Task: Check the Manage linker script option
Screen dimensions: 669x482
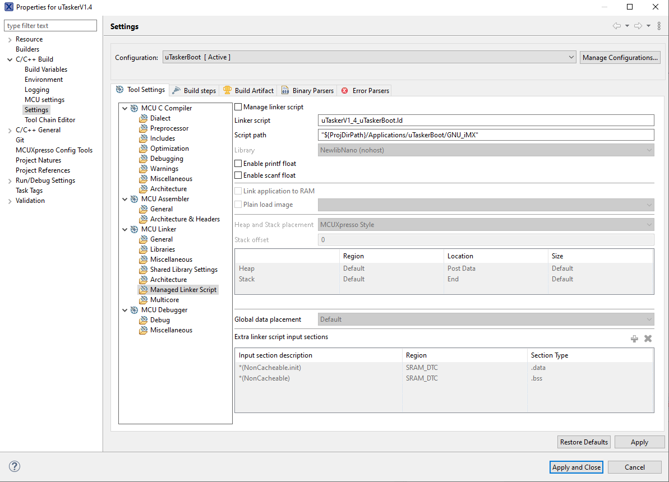Action: point(238,106)
